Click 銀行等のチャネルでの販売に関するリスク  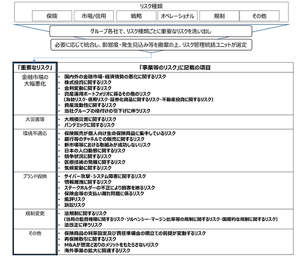[x=104, y=139]
